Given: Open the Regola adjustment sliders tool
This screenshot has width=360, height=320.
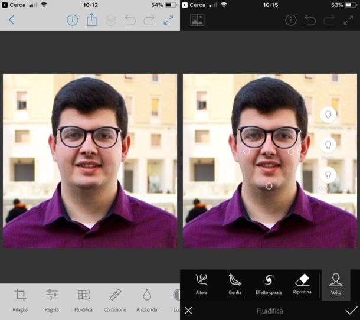Looking at the screenshot, I should click(x=52, y=298).
